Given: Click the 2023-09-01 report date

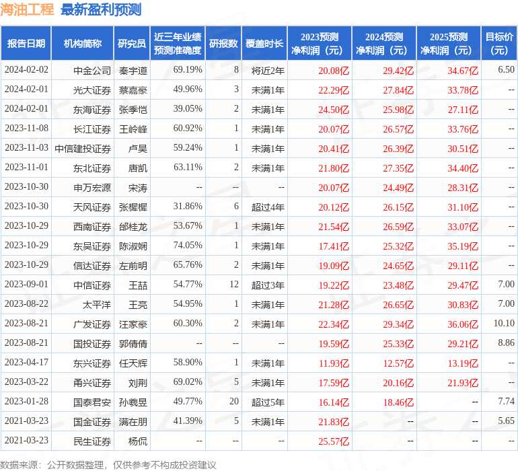Looking at the screenshot, I should [26, 284].
